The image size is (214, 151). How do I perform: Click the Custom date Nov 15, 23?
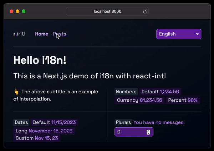(x=47, y=138)
